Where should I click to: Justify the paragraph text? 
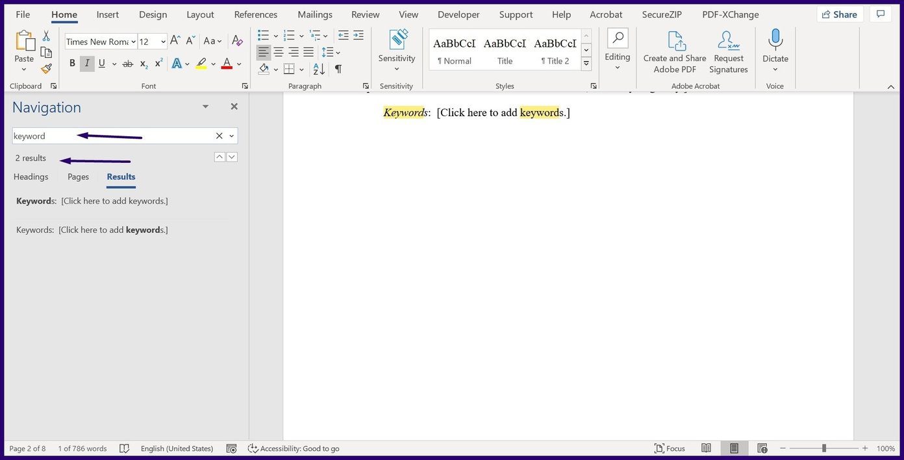click(x=308, y=52)
